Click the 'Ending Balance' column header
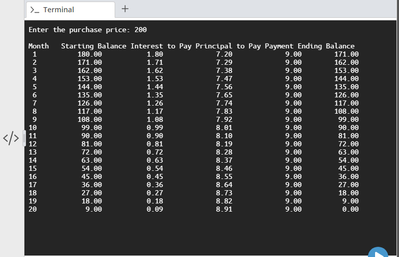The image size is (399, 257). click(x=326, y=46)
